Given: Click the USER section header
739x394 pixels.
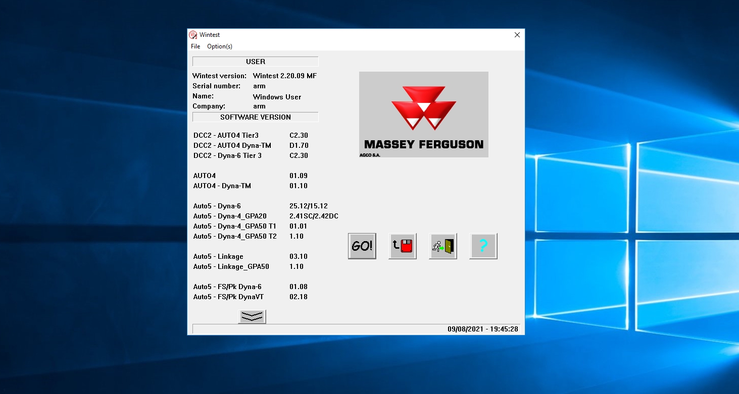Looking at the screenshot, I should [255, 61].
